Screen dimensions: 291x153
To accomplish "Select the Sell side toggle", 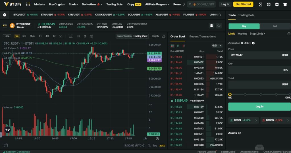I will click(275, 26).
